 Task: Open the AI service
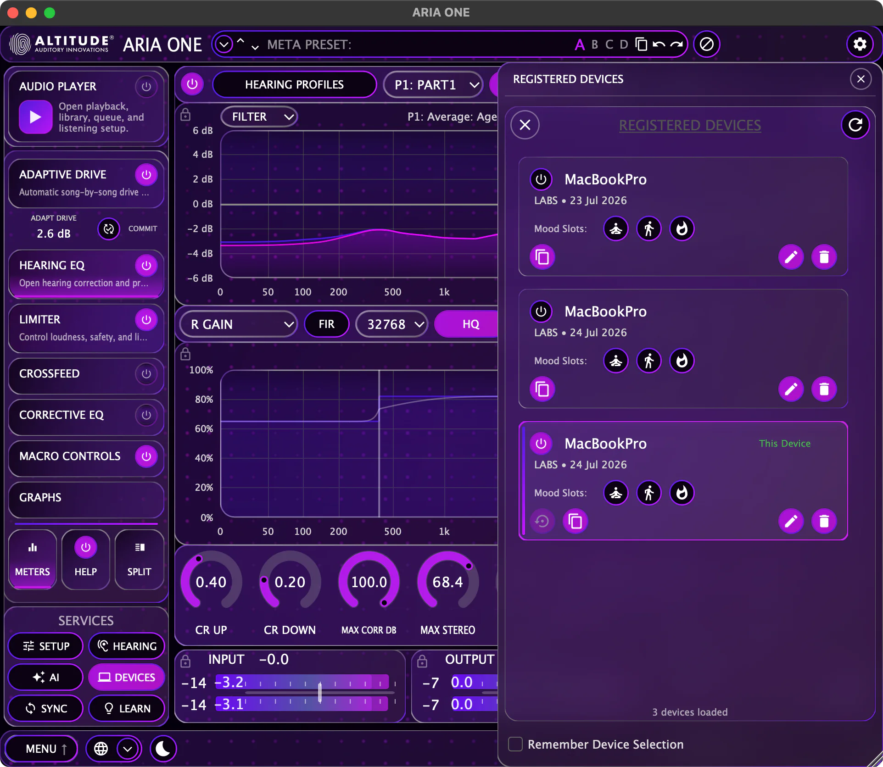(x=45, y=677)
